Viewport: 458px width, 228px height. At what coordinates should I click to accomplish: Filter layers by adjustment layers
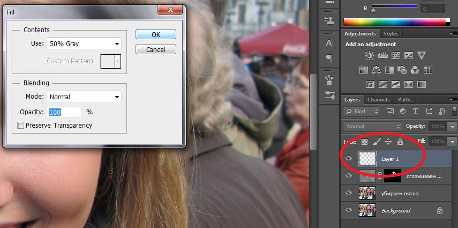pos(402,112)
